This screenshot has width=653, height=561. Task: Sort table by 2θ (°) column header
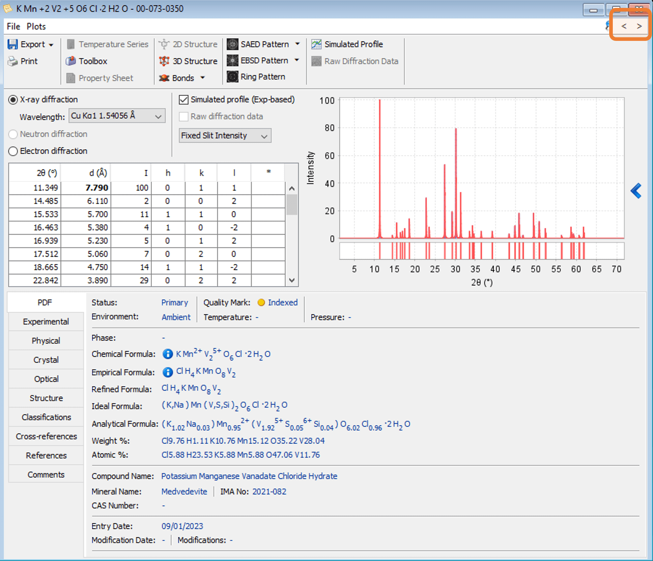point(35,173)
